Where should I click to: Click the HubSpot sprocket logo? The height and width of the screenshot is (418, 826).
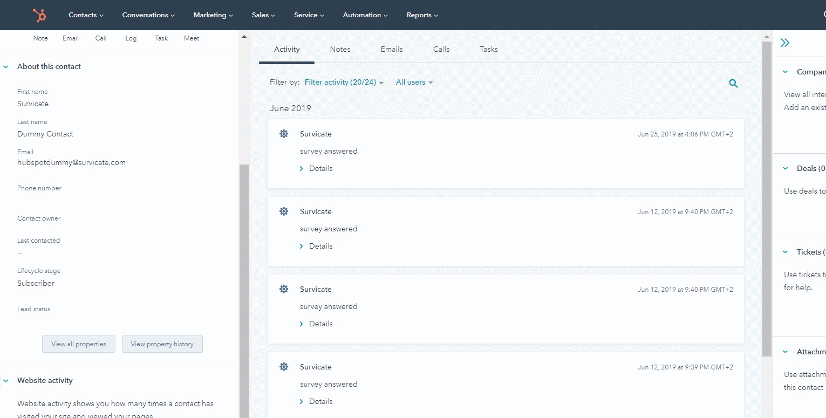[39, 15]
